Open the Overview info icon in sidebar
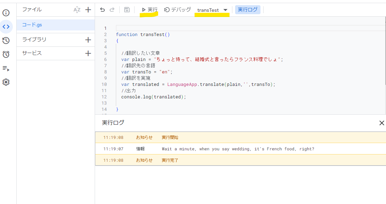386x204 pixels. pos(6,13)
